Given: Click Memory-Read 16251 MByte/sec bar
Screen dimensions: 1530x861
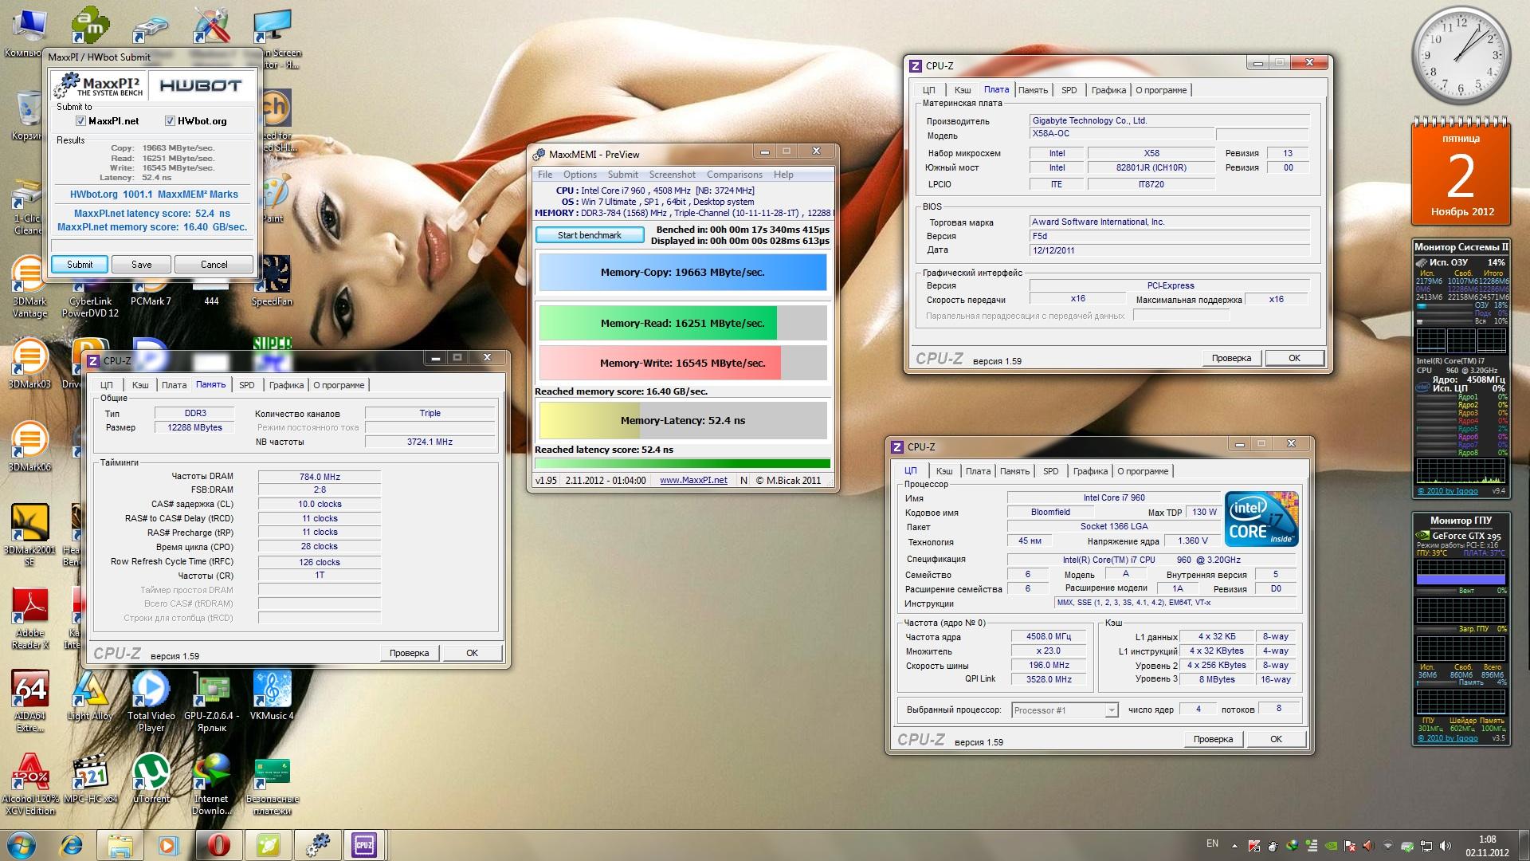Looking at the screenshot, I should point(683,323).
